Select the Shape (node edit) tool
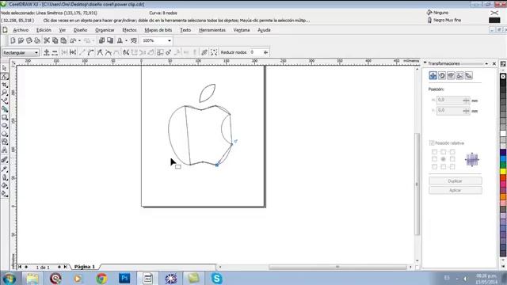The width and height of the screenshot is (507, 285). point(5,77)
